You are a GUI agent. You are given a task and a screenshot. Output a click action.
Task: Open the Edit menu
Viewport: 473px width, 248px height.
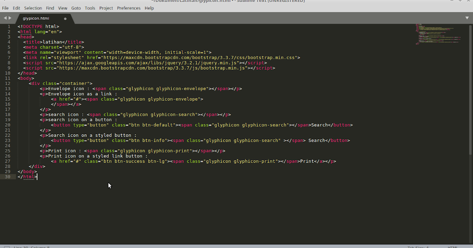point(17,8)
